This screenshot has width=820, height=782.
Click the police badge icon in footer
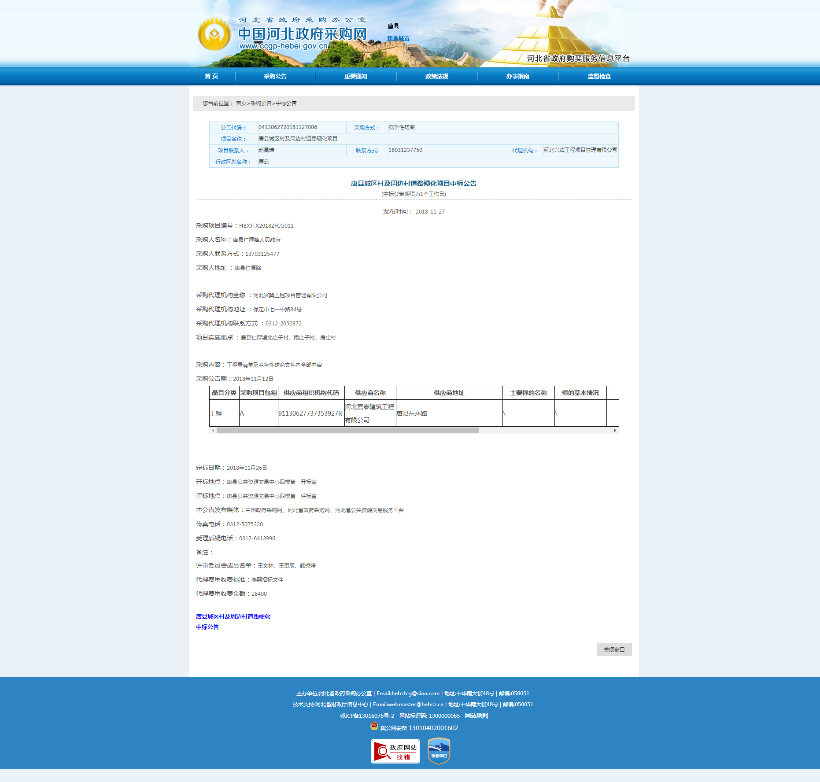point(374,726)
